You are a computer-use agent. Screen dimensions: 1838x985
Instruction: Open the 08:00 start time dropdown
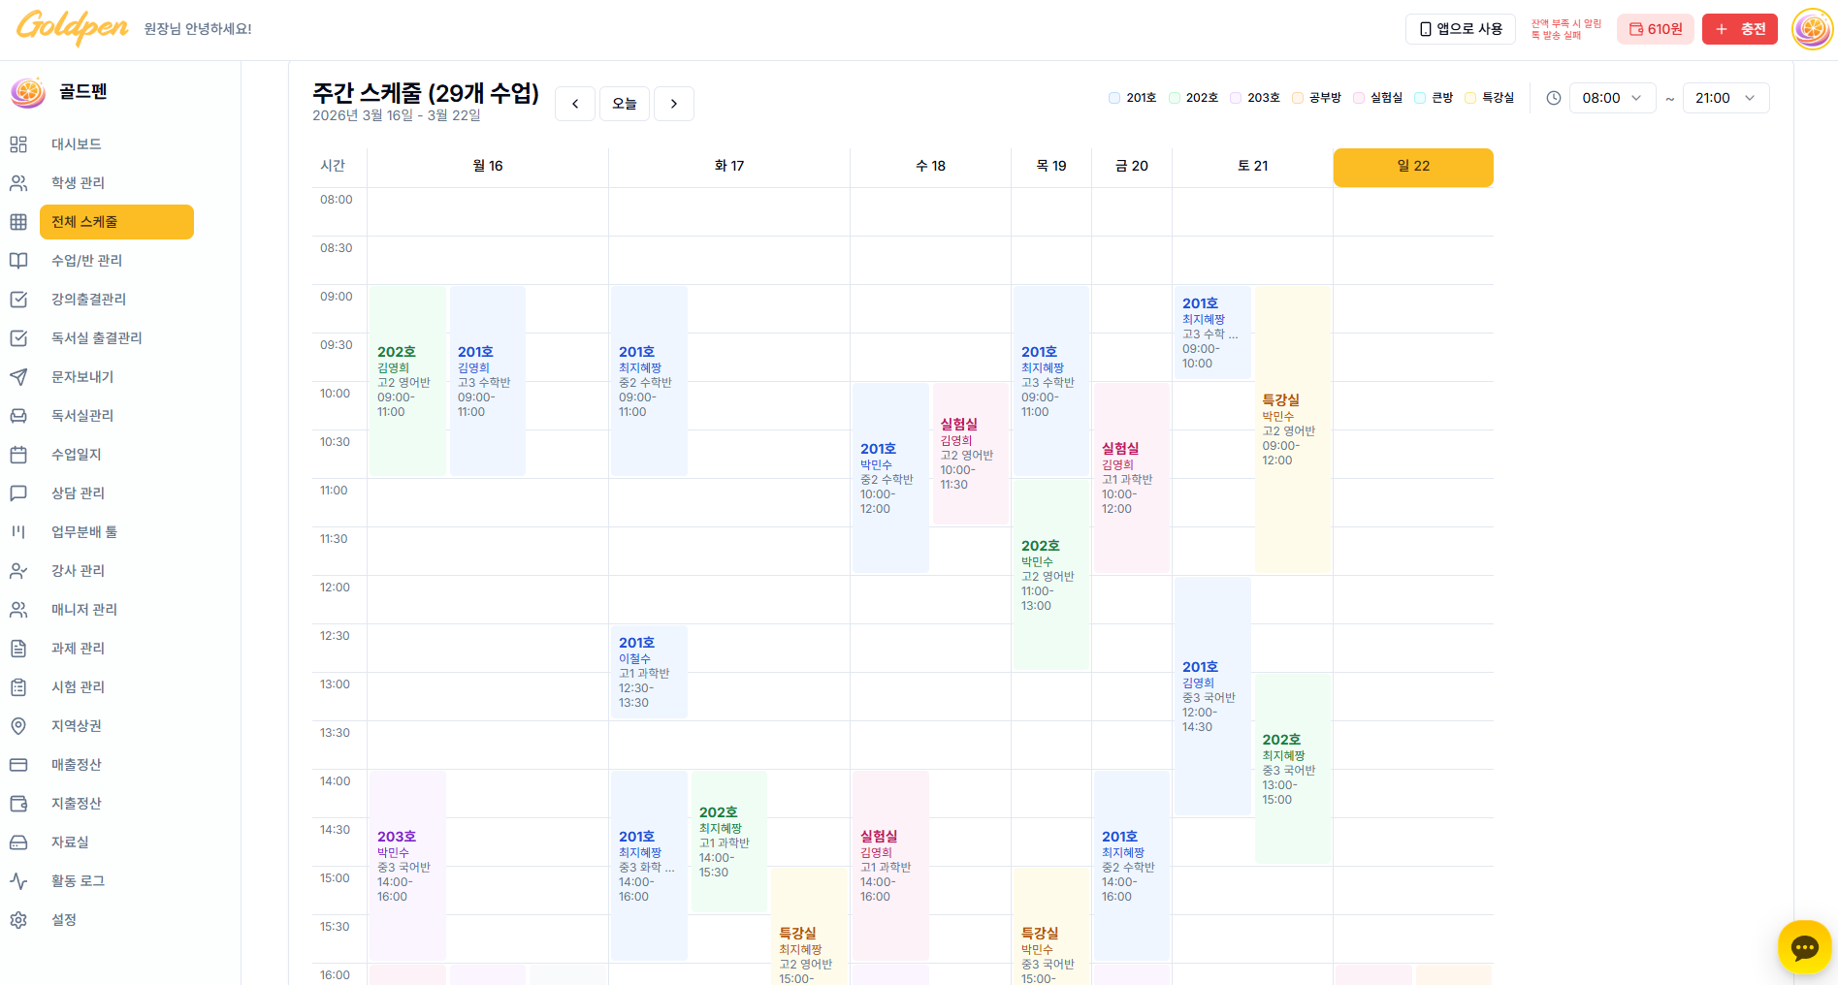click(1612, 98)
